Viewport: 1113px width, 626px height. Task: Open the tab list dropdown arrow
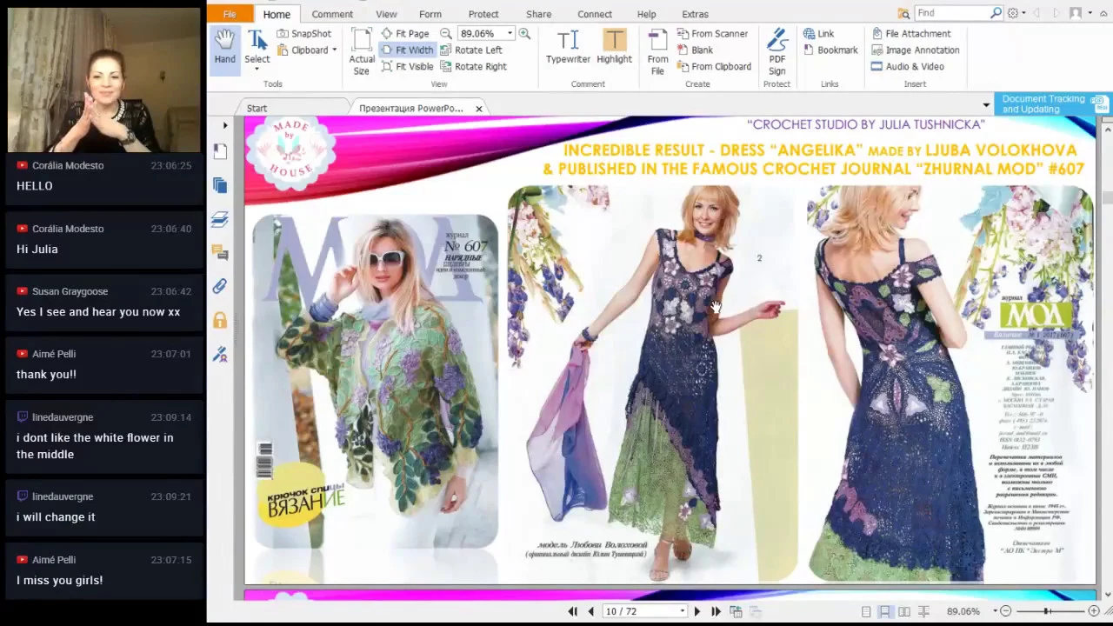986,105
